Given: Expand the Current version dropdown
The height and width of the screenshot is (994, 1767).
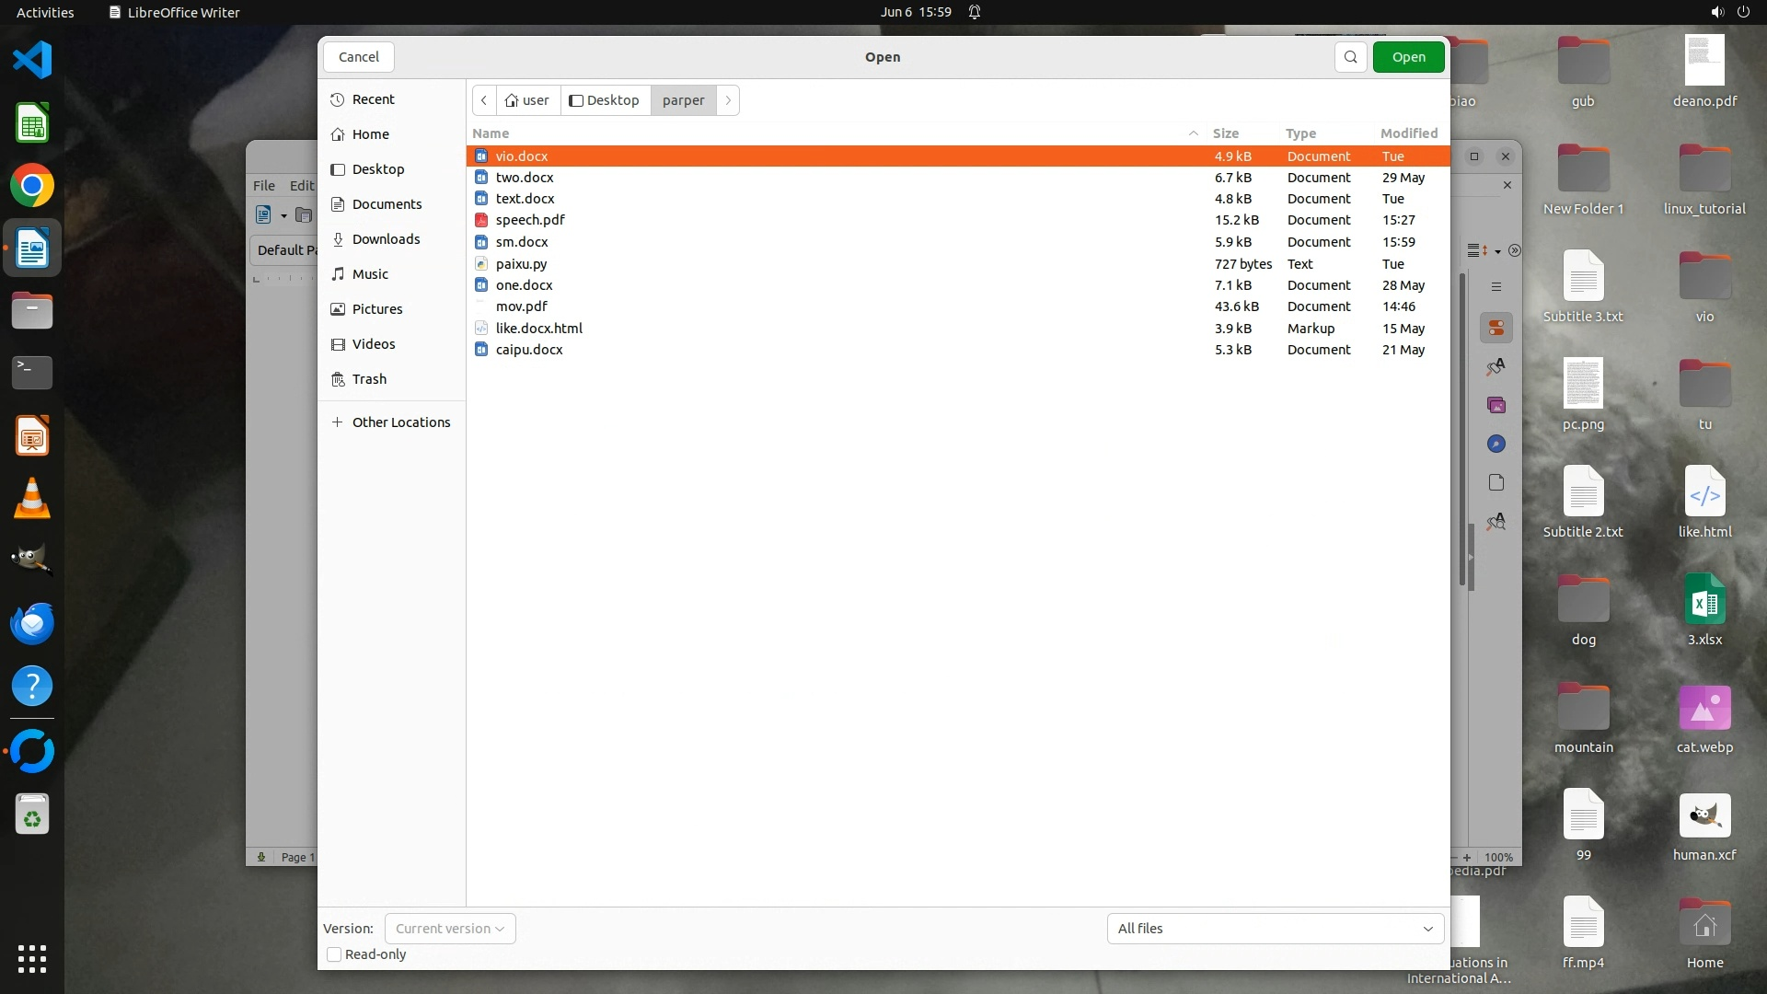Looking at the screenshot, I should pos(450,929).
